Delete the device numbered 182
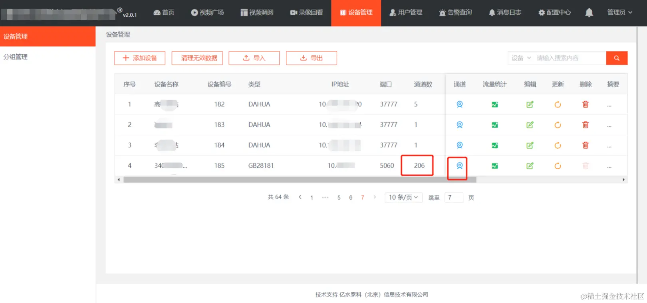Image resolution: width=647 pixels, height=303 pixels. 585,104
